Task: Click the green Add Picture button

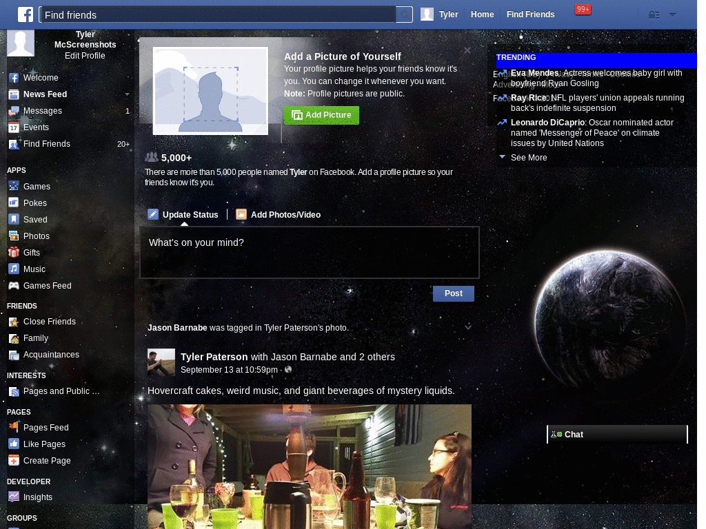Action: tap(321, 115)
